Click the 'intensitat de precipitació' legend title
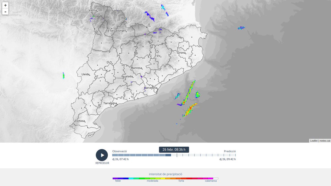 pyautogui.click(x=166, y=174)
